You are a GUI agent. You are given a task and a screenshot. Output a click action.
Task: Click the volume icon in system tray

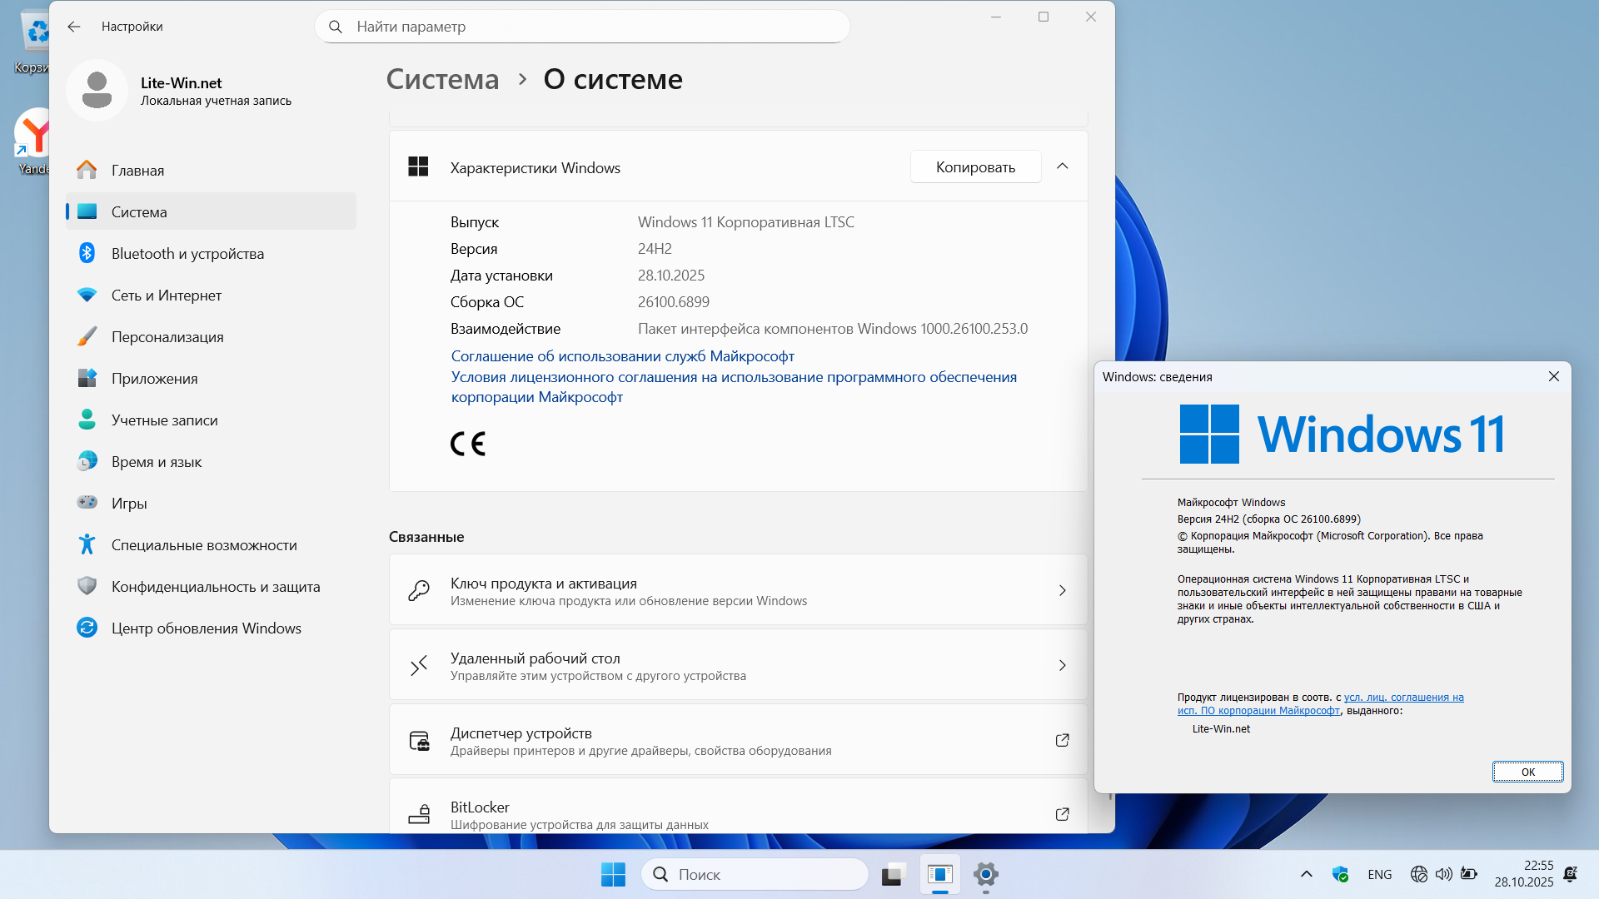pyautogui.click(x=1443, y=874)
